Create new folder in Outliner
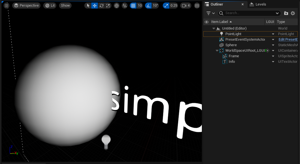This screenshot has width=300, height=164. (286, 13)
